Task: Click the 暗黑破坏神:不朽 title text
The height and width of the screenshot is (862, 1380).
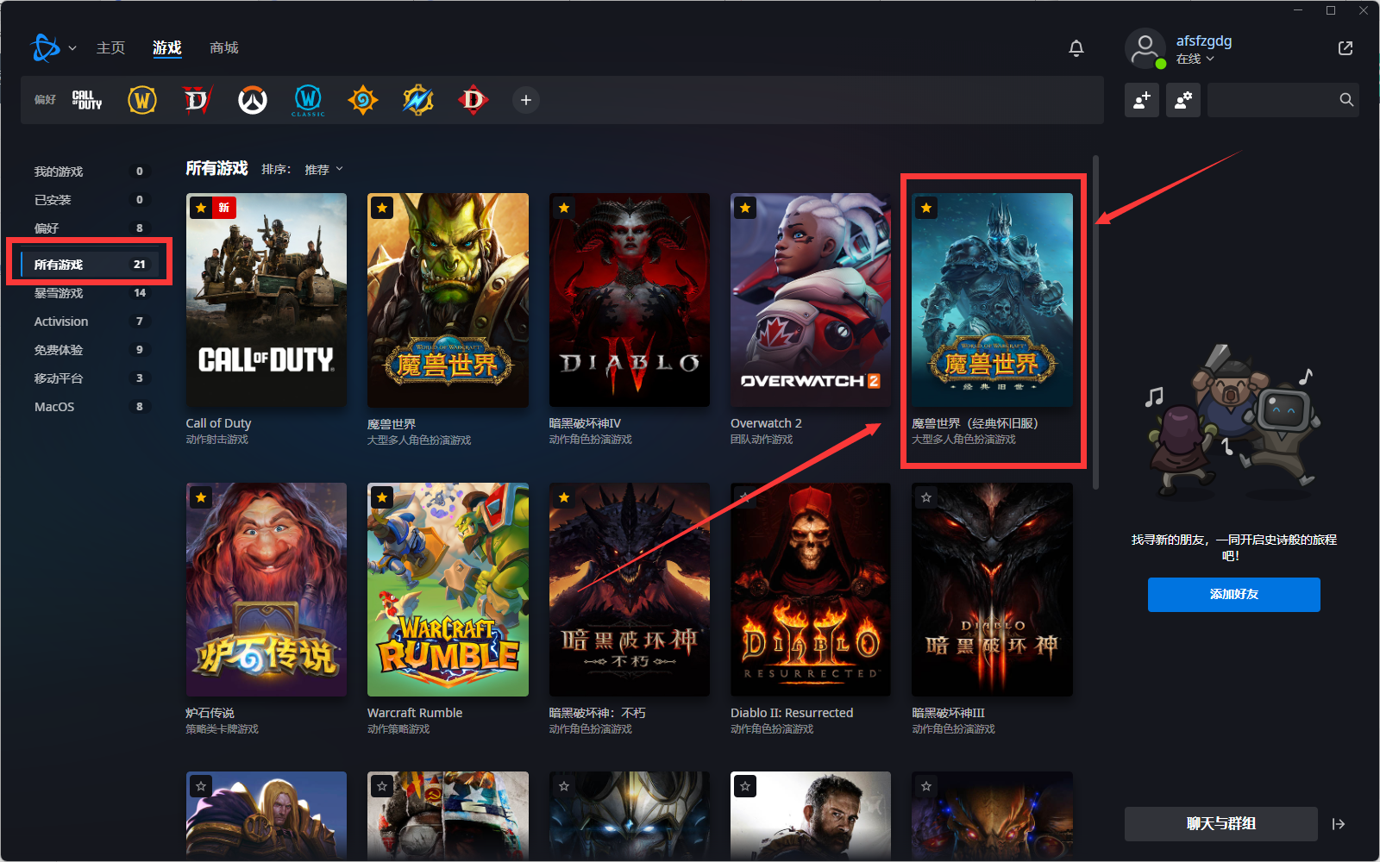Action: tap(597, 713)
